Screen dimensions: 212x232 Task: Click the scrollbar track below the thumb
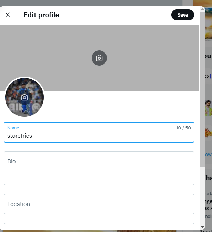coord(203,196)
